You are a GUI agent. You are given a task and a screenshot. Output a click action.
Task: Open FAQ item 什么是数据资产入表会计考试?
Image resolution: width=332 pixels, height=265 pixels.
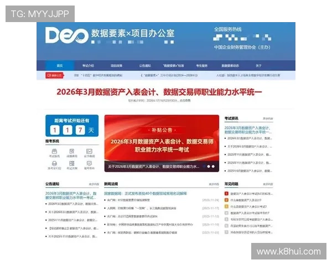pyautogui.click(x=248, y=206)
